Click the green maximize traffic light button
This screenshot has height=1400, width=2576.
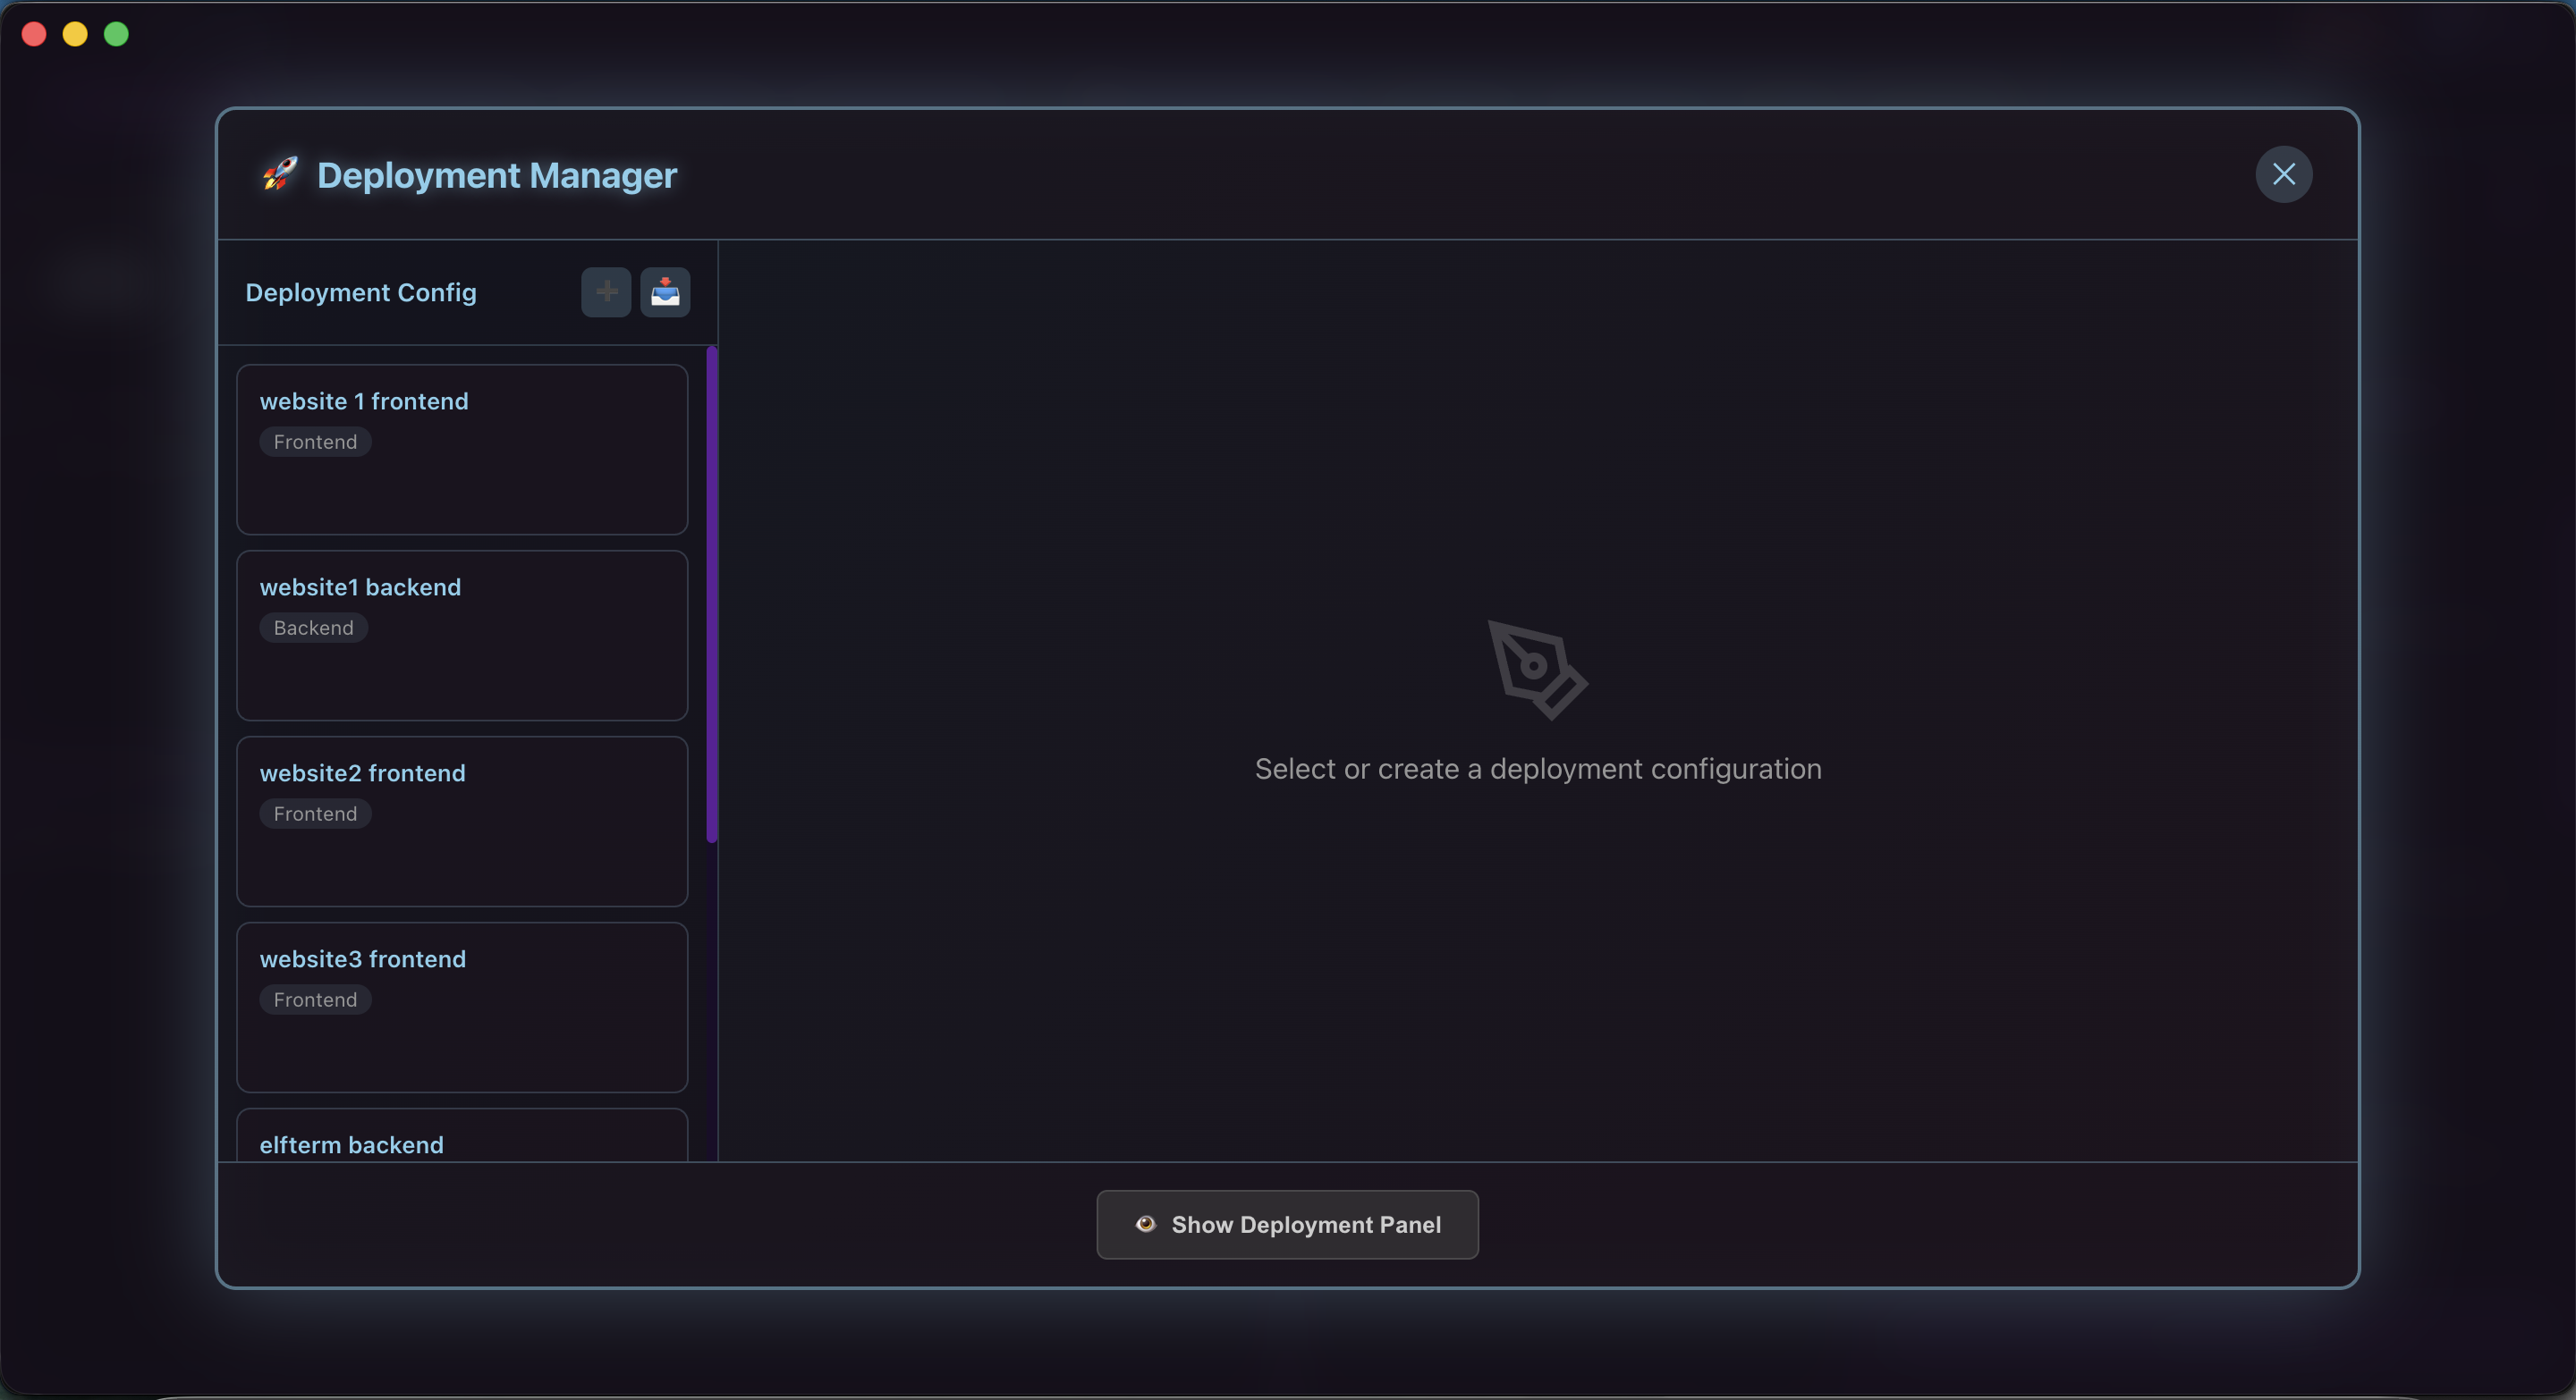click(115, 34)
